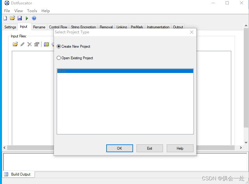Click the horizontal scrollbar right arrow
249x184 pixels.
tap(241, 148)
